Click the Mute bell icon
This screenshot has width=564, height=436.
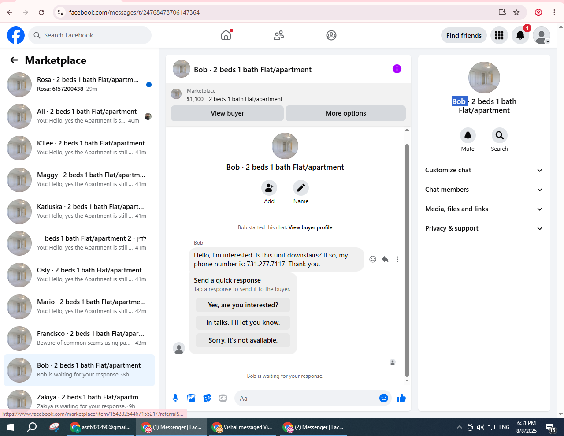pos(468,135)
